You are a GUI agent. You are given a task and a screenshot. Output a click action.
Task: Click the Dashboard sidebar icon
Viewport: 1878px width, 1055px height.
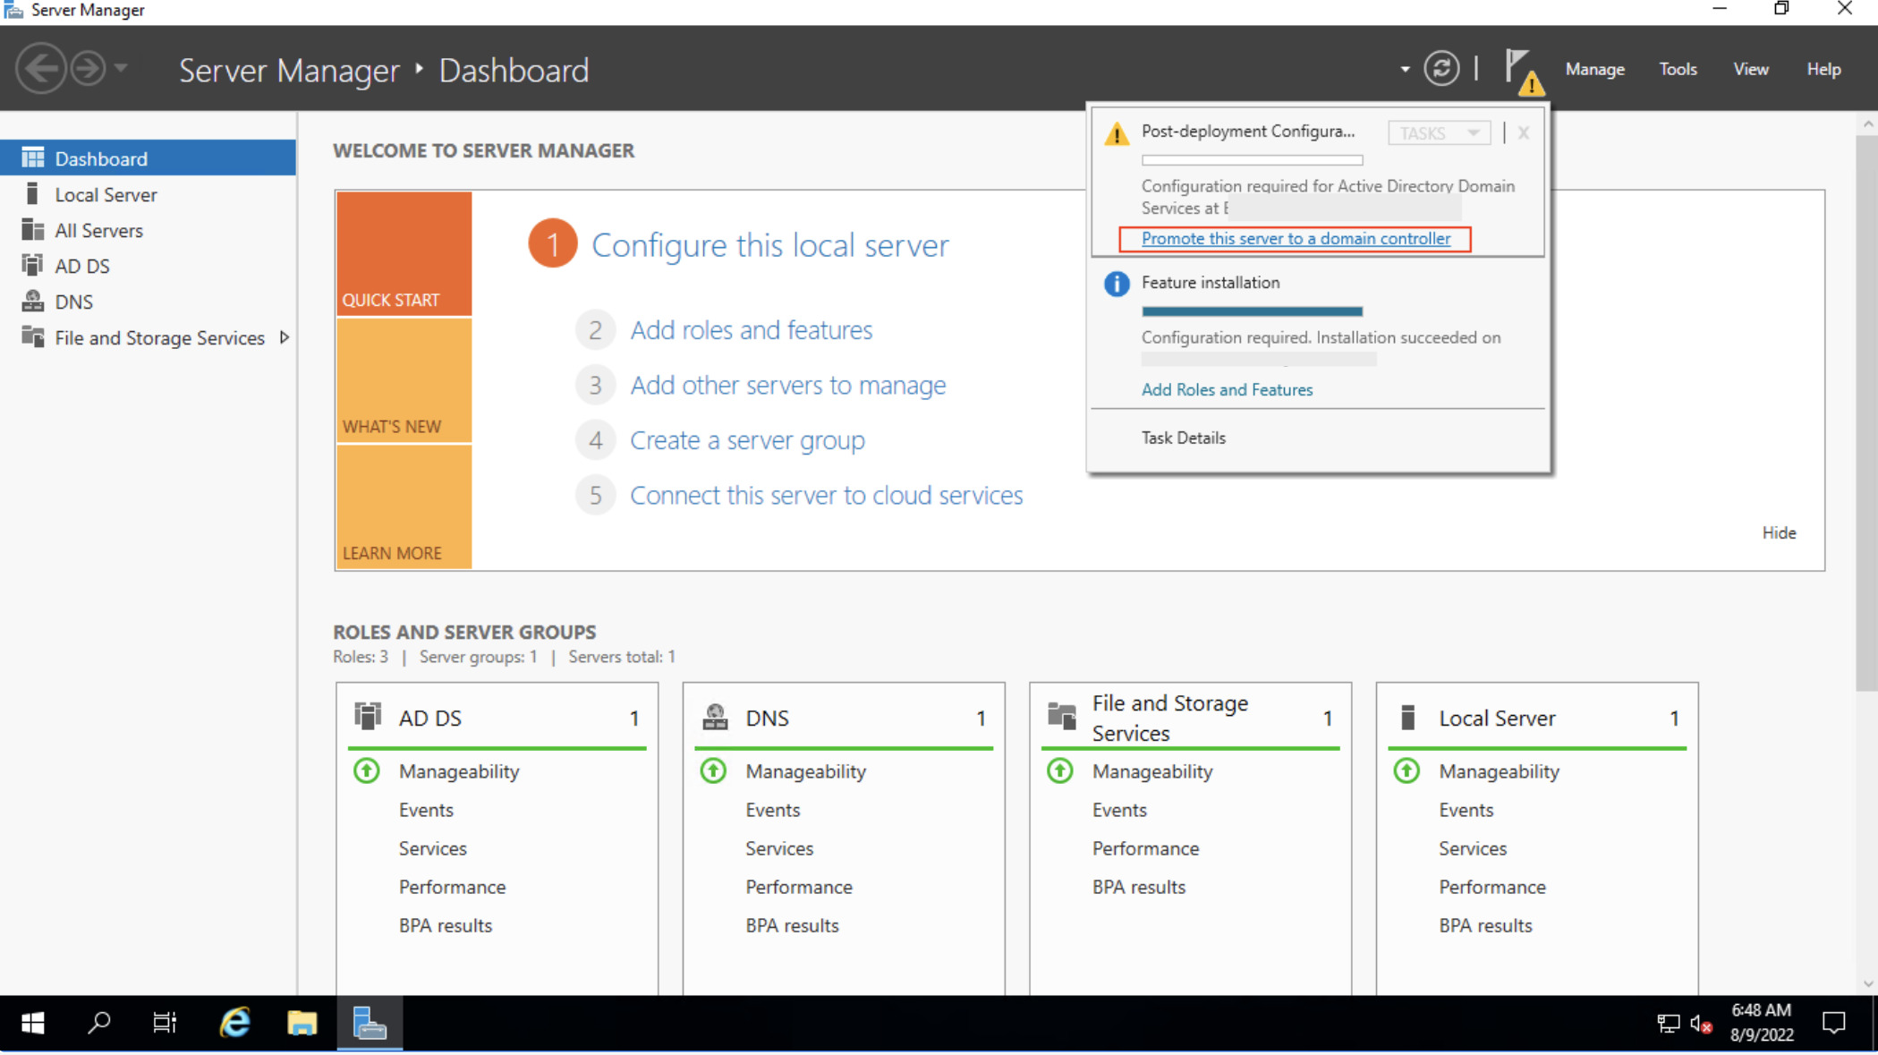[33, 157]
